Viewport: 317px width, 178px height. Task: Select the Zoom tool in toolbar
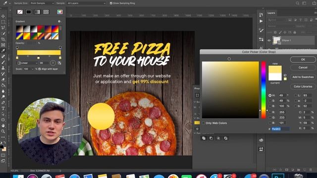pyautogui.click(x=3, y=132)
